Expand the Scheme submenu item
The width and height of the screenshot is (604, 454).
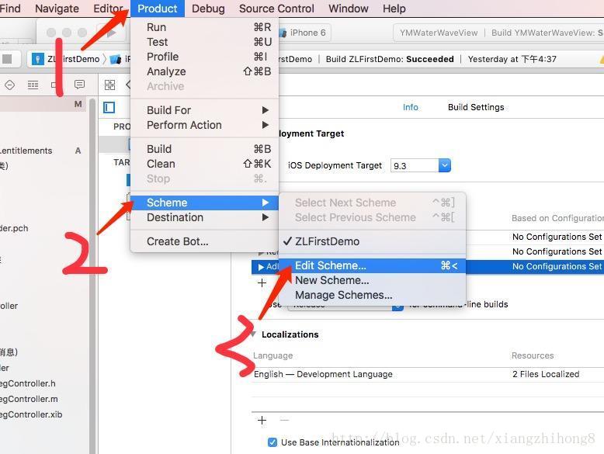pyautogui.click(x=204, y=203)
